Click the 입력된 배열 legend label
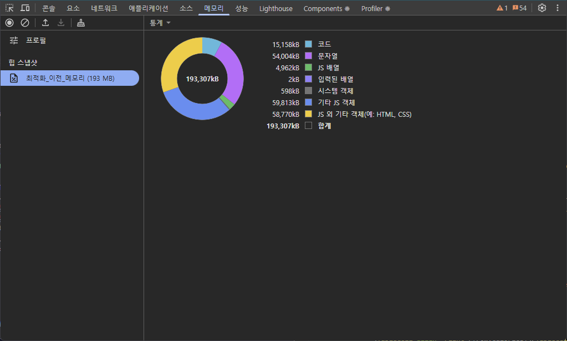The width and height of the screenshot is (567, 341). tap(335, 79)
